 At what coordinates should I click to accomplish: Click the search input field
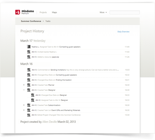click(125, 12)
